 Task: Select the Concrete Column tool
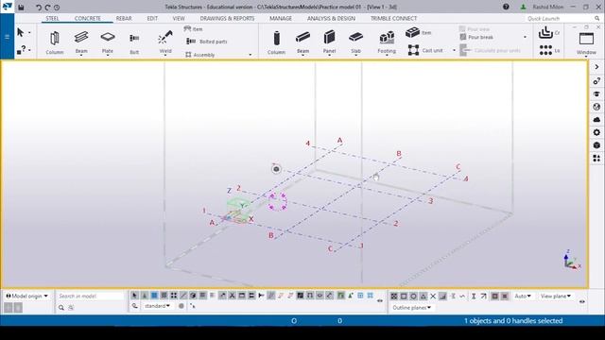coord(276,42)
